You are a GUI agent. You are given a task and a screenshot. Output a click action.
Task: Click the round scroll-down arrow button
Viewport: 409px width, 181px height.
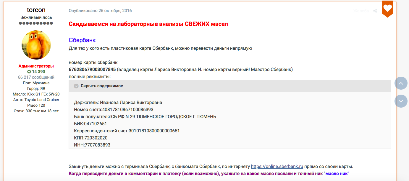click(401, 101)
